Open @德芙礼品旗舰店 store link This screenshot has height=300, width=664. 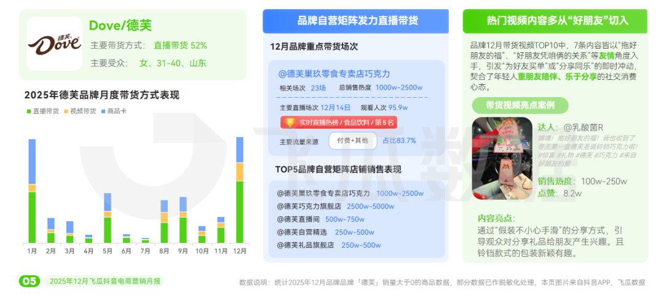[306, 245]
